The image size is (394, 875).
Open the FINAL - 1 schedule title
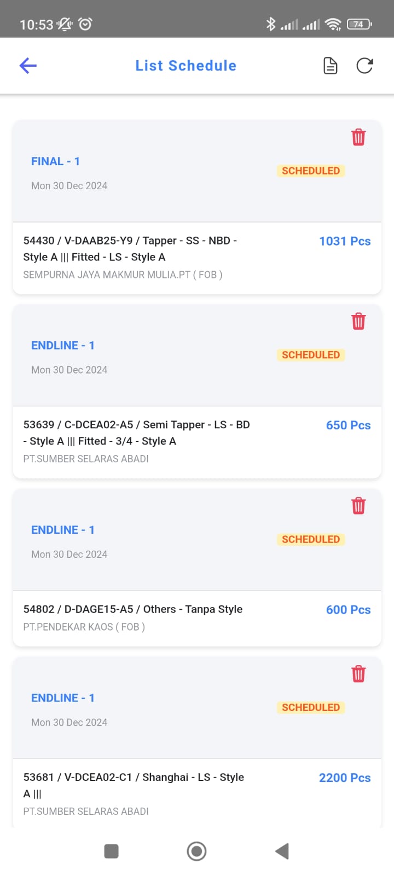(55, 161)
